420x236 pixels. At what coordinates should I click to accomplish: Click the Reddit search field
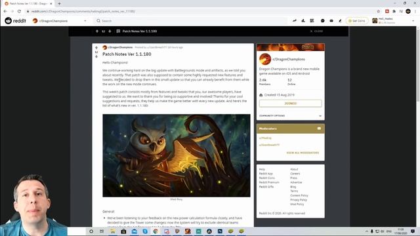click(x=190, y=20)
